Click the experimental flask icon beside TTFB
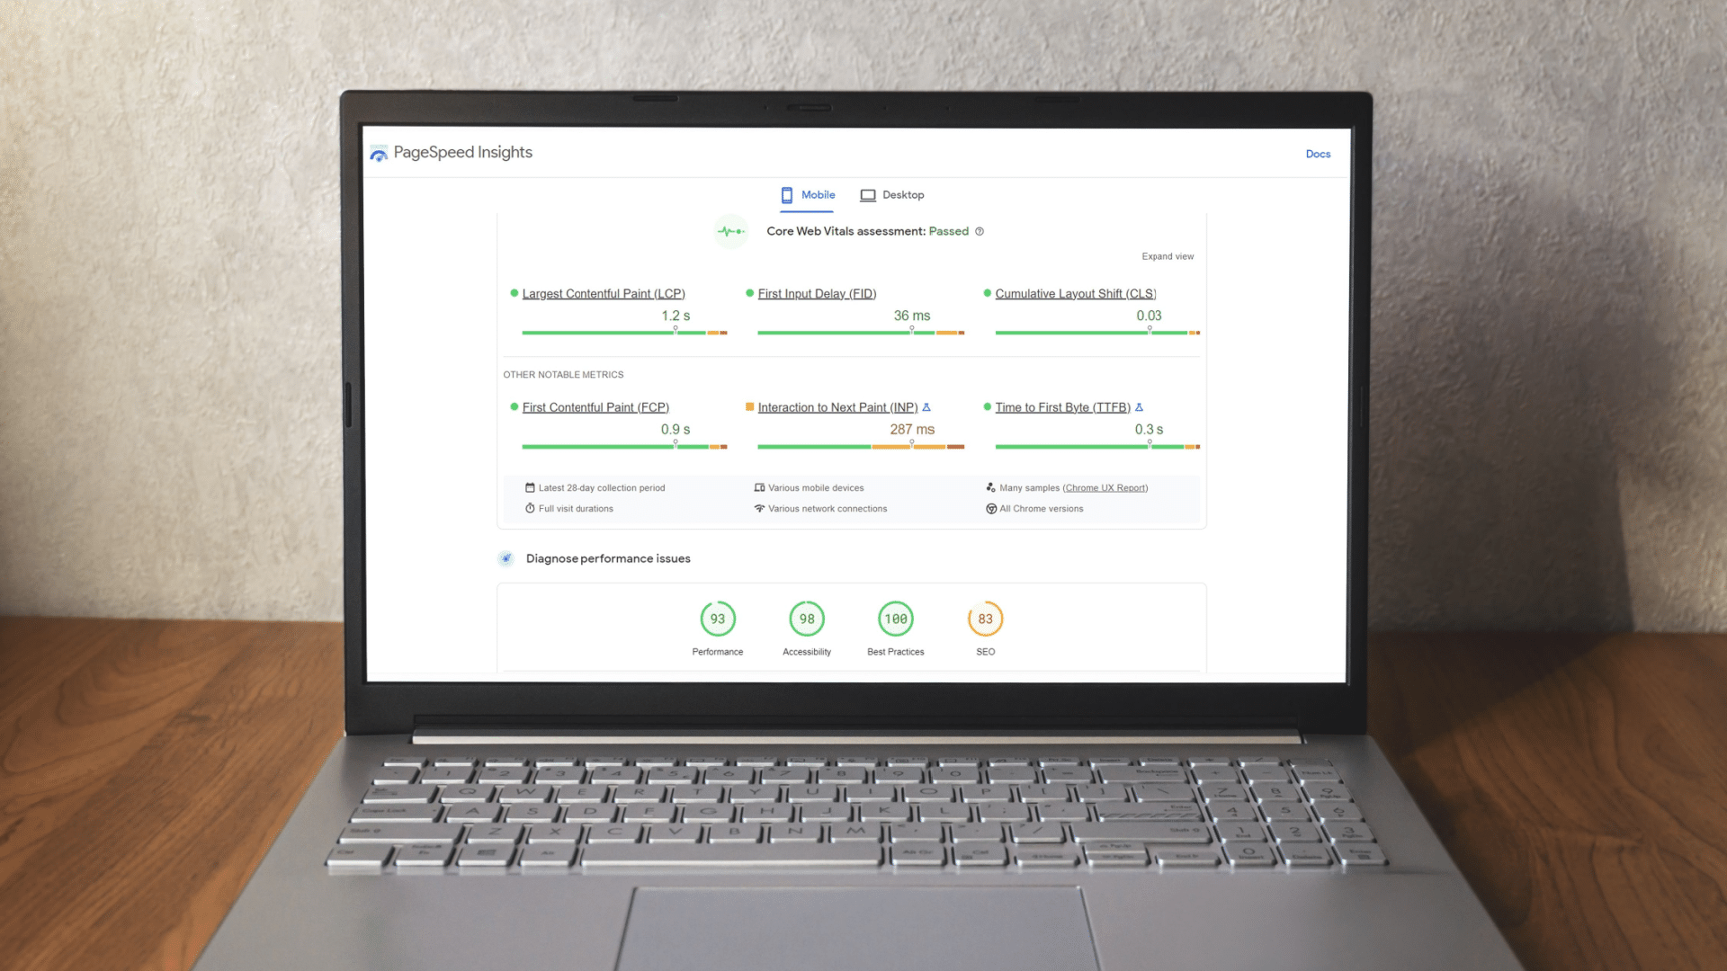The height and width of the screenshot is (971, 1727). point(1139,407)
